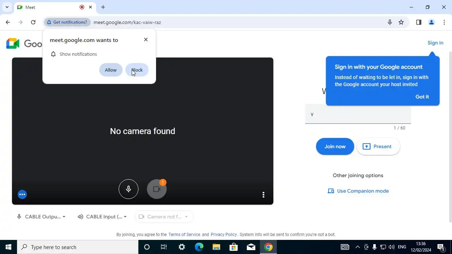Open the Chrome profile icon
This screenshot has height=254, width=452.
(432, 22)
